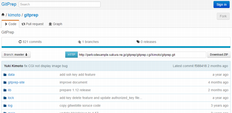Screen dimensions: 232x113
Task: Click the repository clone URL field
Action: [142, 55]
